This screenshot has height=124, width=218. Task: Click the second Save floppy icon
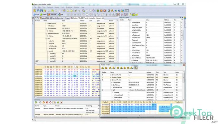[41, 11]
